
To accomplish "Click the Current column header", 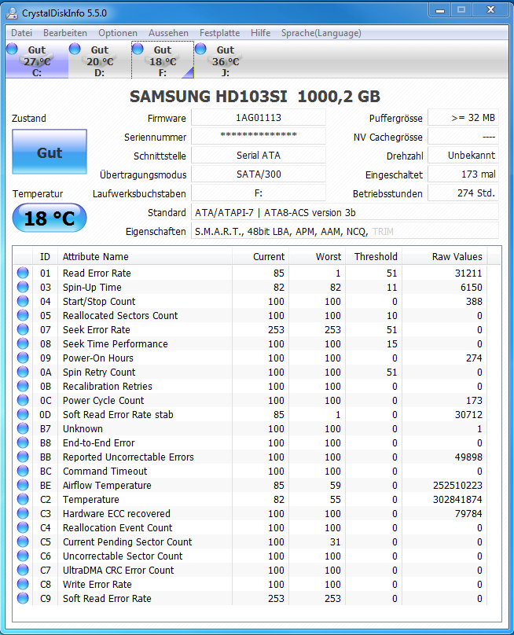I will click(260, 257).
